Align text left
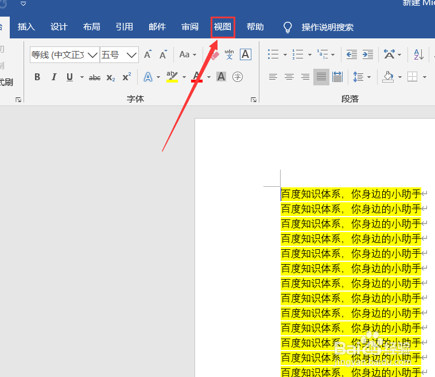Viewport: 435px width, 377px height. [273, 77]
